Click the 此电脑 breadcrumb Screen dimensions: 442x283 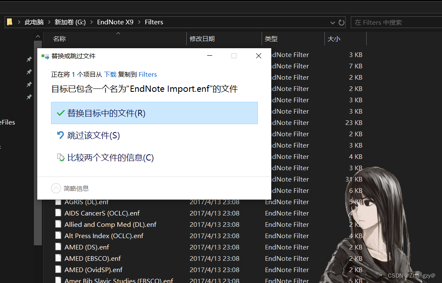(34, 22)
